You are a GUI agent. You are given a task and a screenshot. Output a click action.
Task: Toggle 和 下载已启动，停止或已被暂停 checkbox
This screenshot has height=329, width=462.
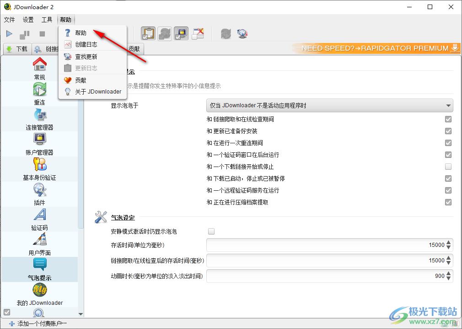(x=448, y=178)
